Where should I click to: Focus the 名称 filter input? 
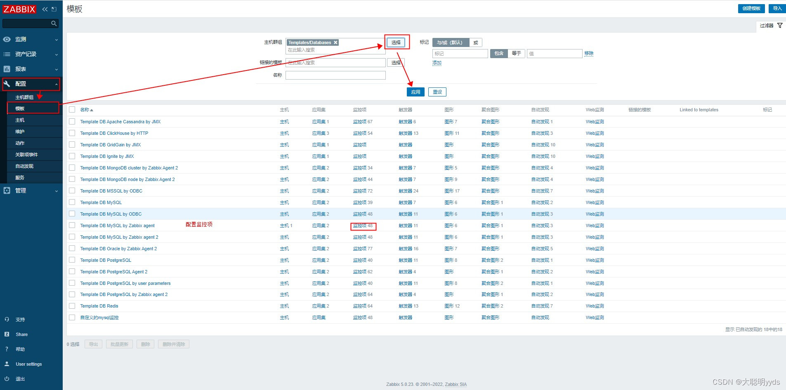335,75
